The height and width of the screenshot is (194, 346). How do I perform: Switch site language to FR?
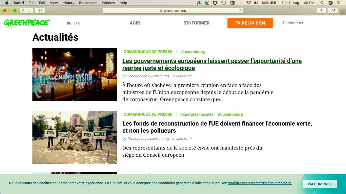(x=78, y=23)
